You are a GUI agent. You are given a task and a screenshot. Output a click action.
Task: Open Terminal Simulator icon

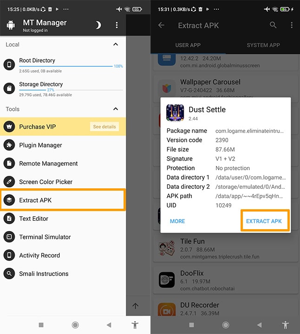[9, 237]
